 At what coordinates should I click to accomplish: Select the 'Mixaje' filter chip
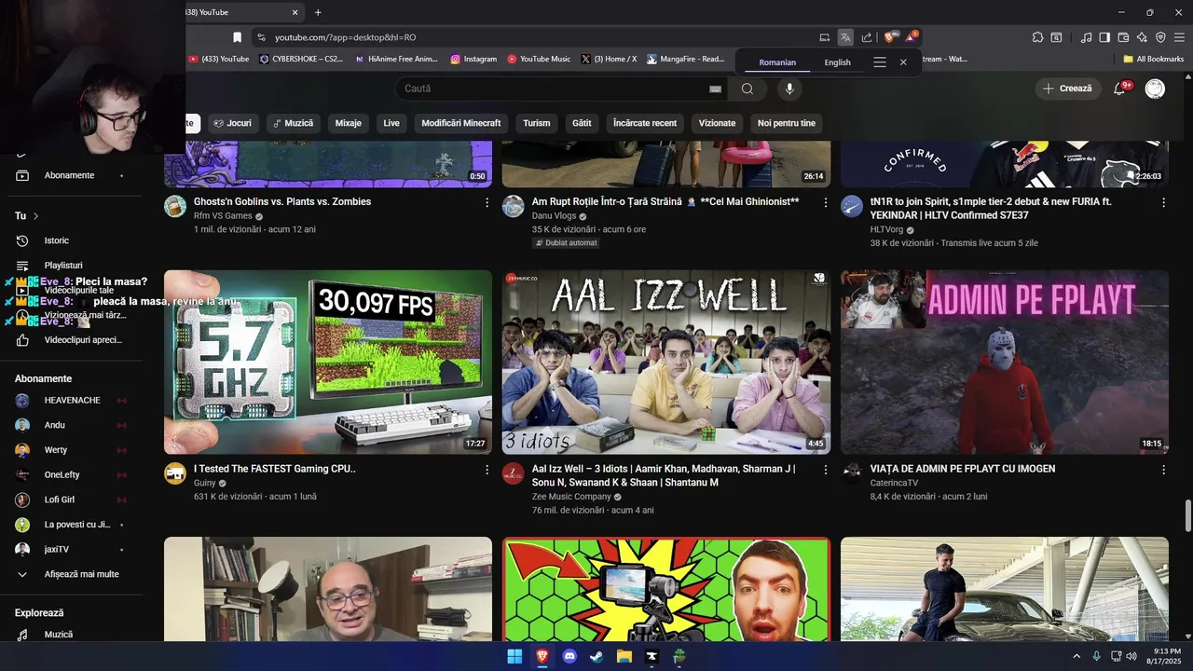click(348, 123)
